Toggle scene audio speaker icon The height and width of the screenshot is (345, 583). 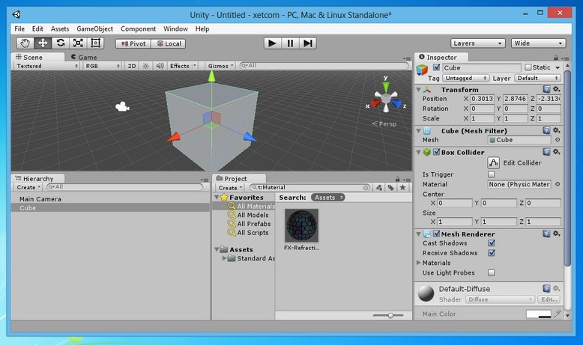tap(160, 66)
